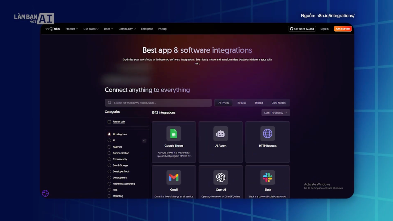The image size is (393, 221).
Task: Click the n8n logo in the navbar
Action: tap(53, 29)
